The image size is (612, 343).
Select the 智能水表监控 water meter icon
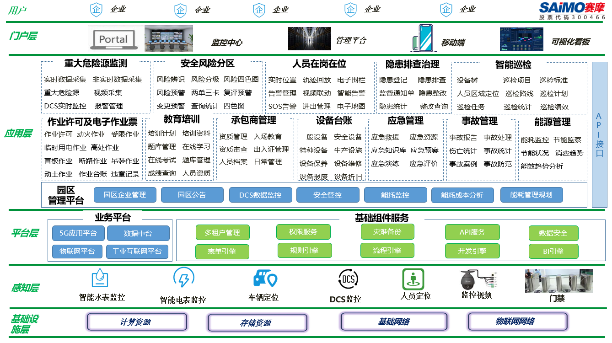pos(100,278)
